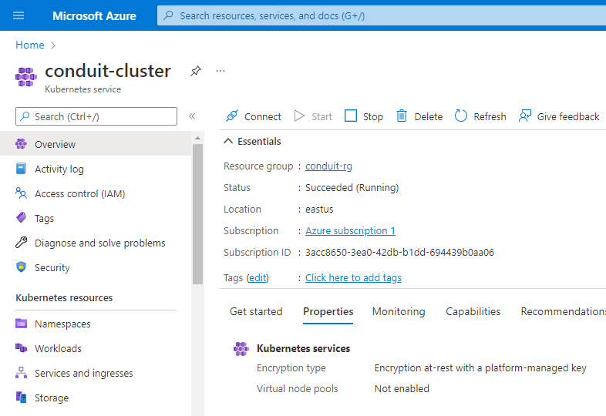Click the Connect button label

[262, 116]
